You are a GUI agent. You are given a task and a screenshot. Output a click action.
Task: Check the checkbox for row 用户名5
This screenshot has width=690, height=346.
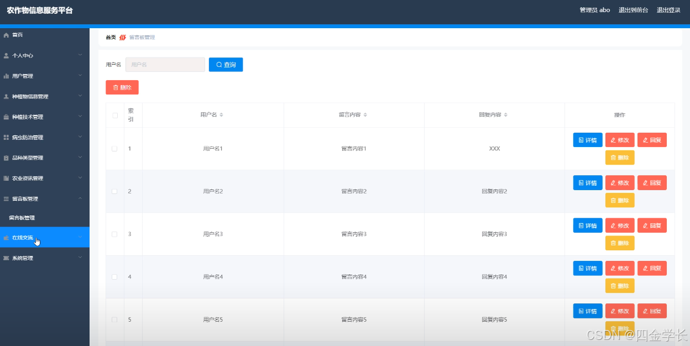tap(114, 319)
